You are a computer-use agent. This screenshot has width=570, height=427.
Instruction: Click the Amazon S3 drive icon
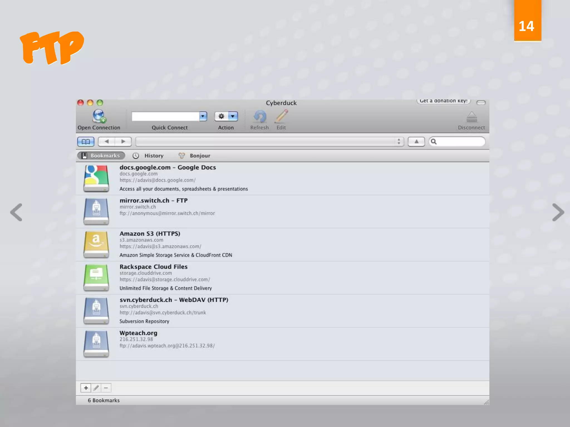coord(96,244)
